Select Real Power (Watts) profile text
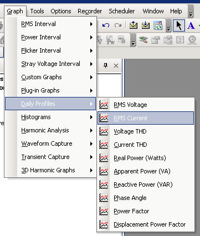Viewport: 200px width, 236px height. [x=140, y=158]
